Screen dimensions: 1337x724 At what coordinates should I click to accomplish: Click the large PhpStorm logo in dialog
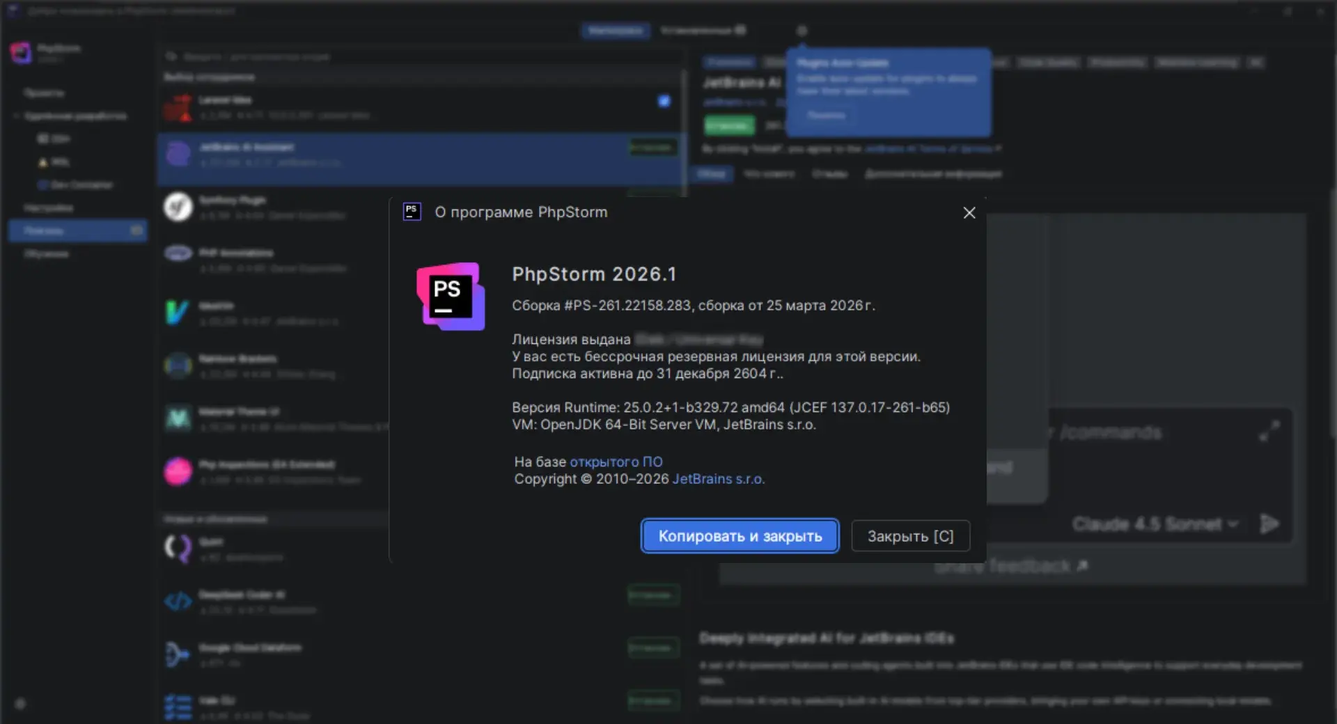pyautogui.click(x=451, y=297)
